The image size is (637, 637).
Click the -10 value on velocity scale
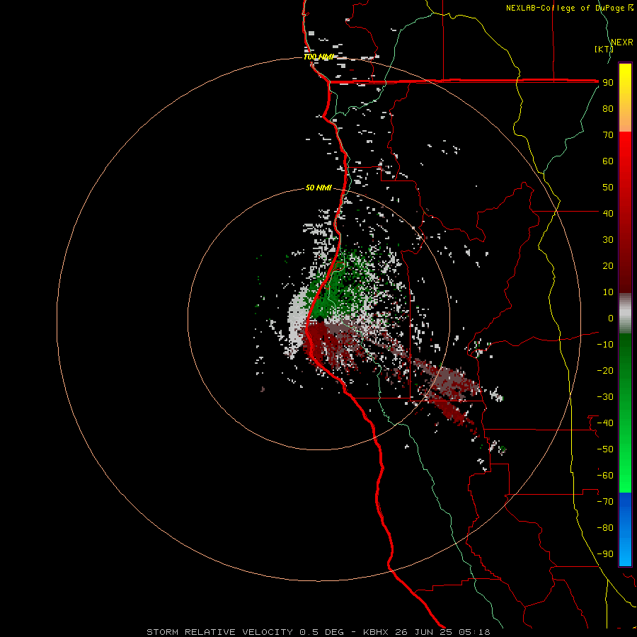coord(605,345)
